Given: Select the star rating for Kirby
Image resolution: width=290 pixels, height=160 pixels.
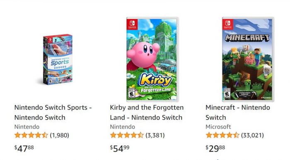Looking at the screenshot, I should [x=127, y=135].
